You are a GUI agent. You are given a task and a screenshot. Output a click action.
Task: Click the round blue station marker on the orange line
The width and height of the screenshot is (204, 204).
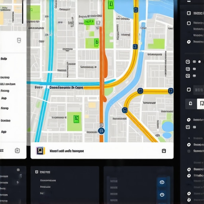point(101,131)
